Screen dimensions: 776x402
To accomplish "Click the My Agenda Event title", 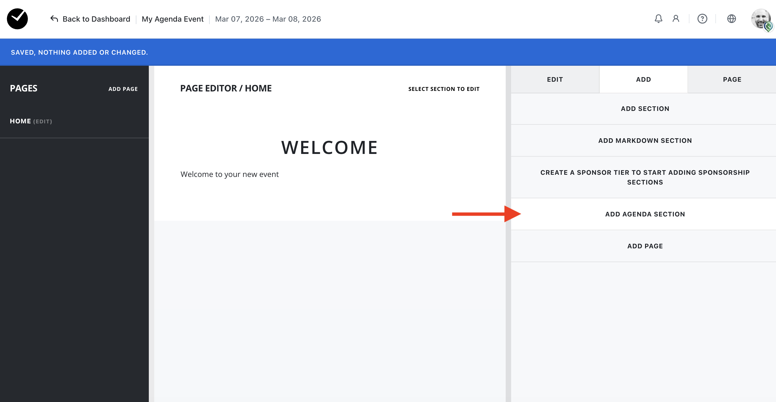I will [172, 19].
